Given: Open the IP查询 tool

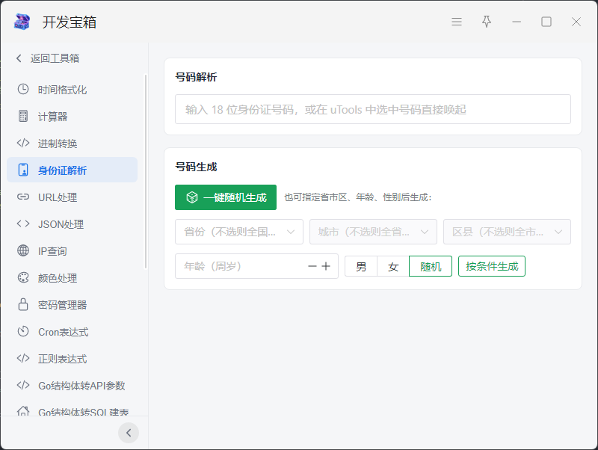Looking at the screenshot, I should coord(72,251).
